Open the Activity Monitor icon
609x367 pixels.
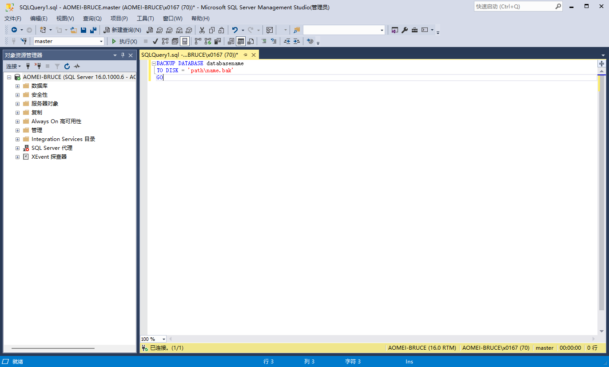coord(270,30)
